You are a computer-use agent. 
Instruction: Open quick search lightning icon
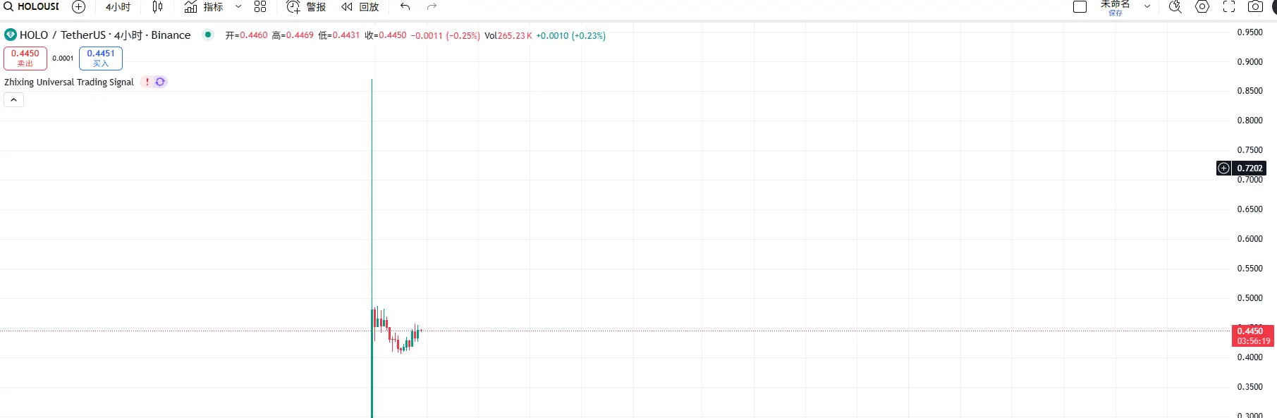point(1175,7)
